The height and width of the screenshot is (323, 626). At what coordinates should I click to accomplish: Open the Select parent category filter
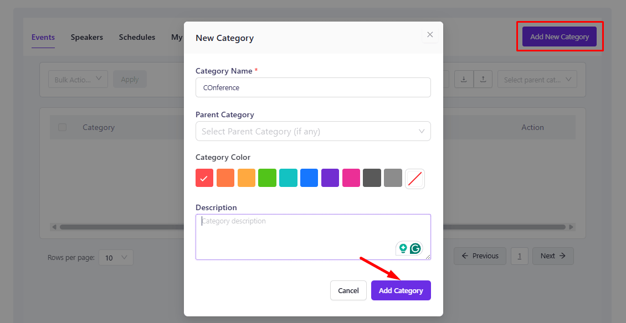(x=537, y=80)
